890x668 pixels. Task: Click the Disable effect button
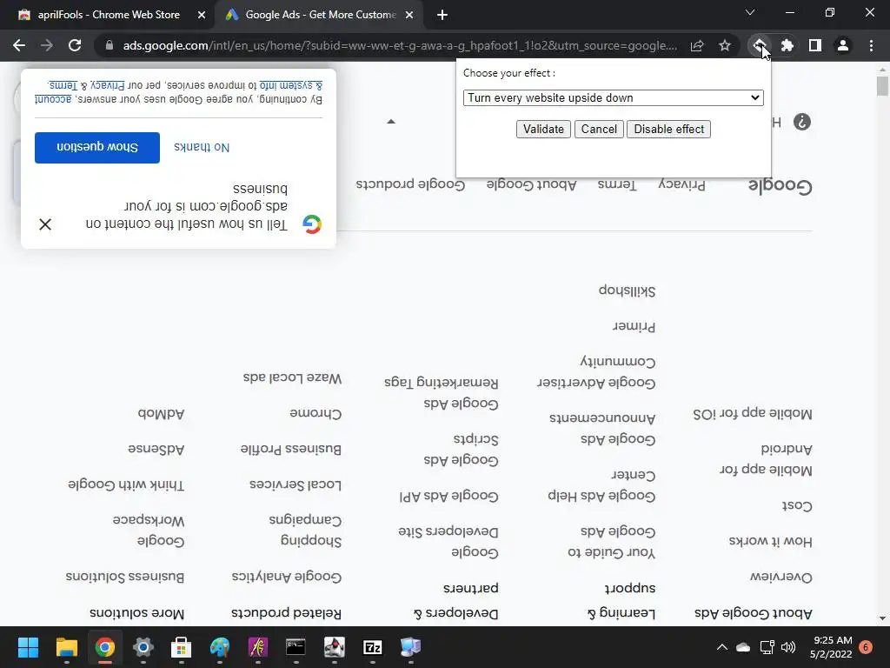668,129
